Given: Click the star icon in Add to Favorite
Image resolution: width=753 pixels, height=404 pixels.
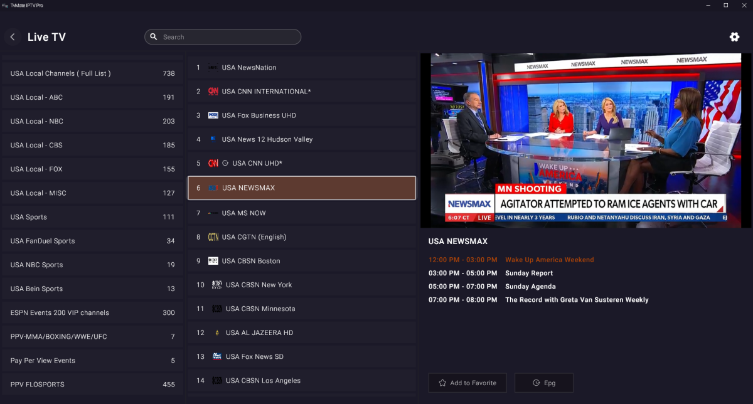Looking at the screenshot, I should tap(442, 383).
